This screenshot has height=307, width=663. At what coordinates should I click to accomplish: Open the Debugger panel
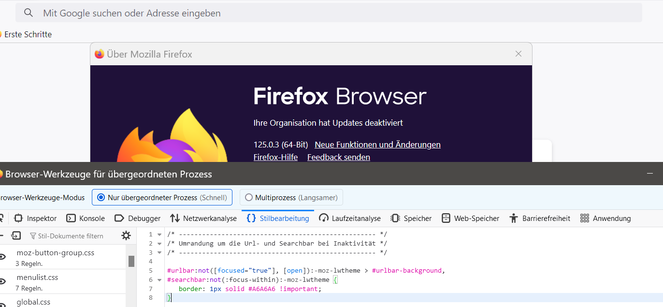pyautogui.click(x=138, y=219)
